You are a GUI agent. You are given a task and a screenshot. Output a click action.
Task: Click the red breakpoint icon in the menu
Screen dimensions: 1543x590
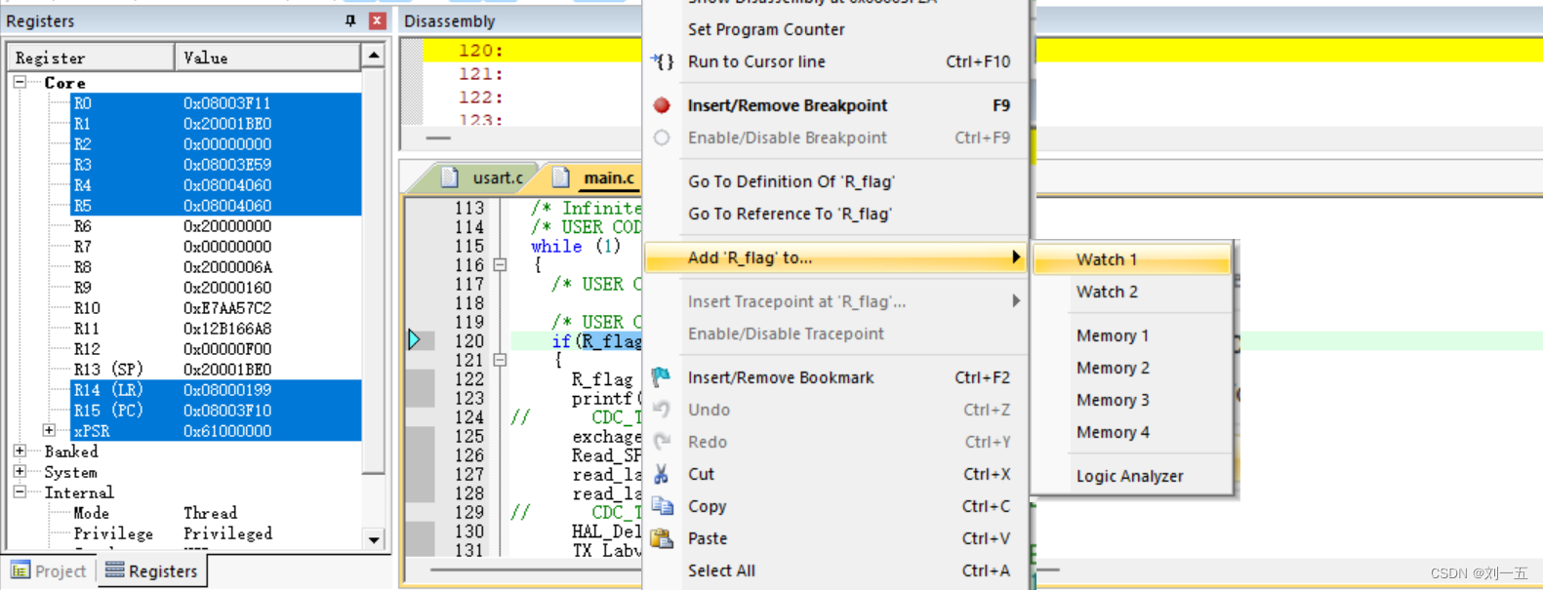[x=662, y=105]
